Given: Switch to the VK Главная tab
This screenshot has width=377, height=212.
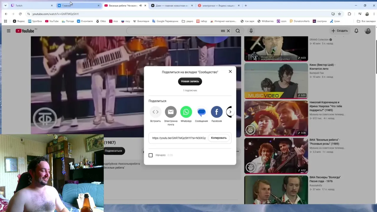Looking at the screenshot, I should tap(79, 6).
